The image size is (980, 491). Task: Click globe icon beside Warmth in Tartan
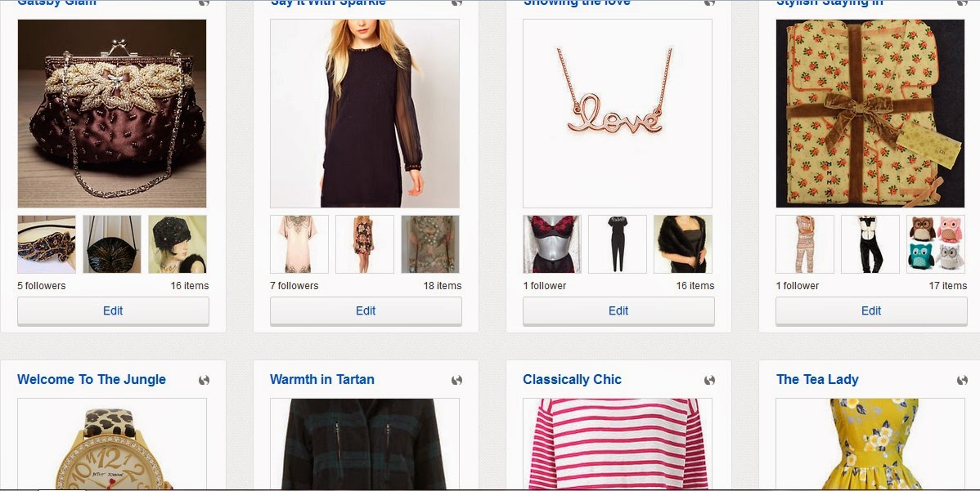[x=457, y=380]
